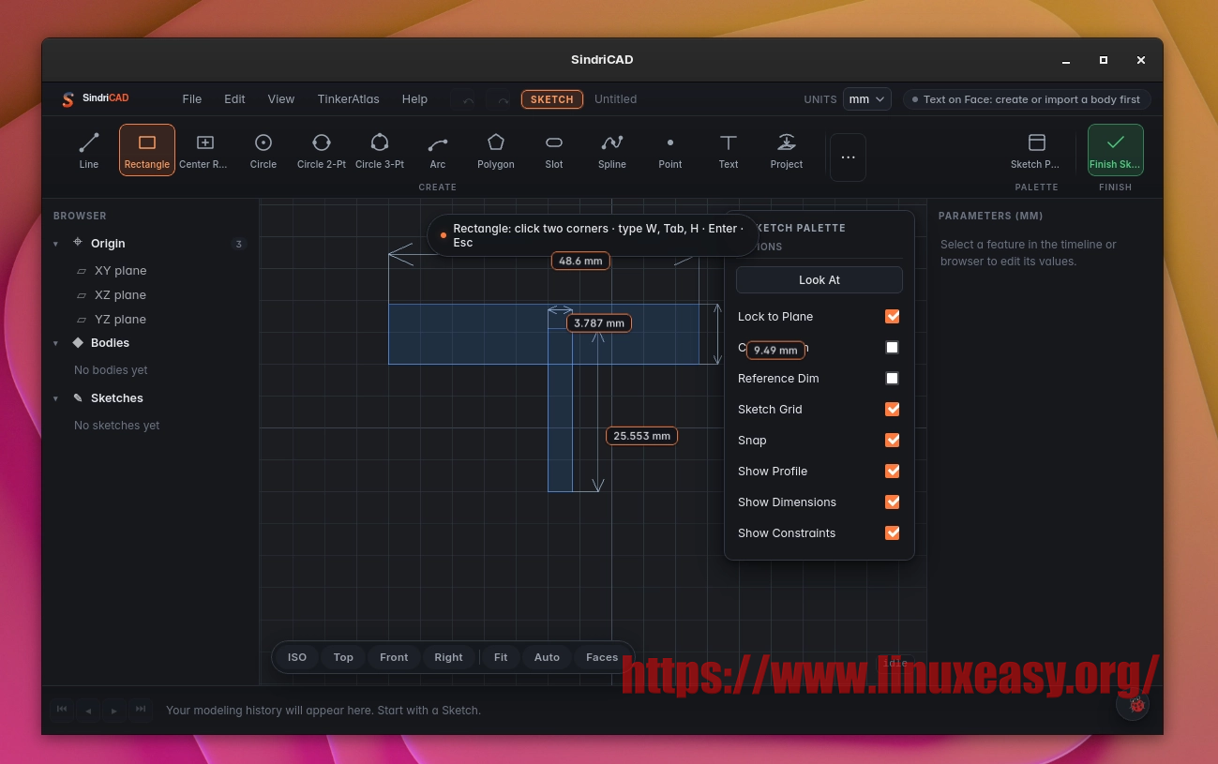Select the Circle 2-Pt tool
The image size is (1218, 764).
[x=322, y=150]
